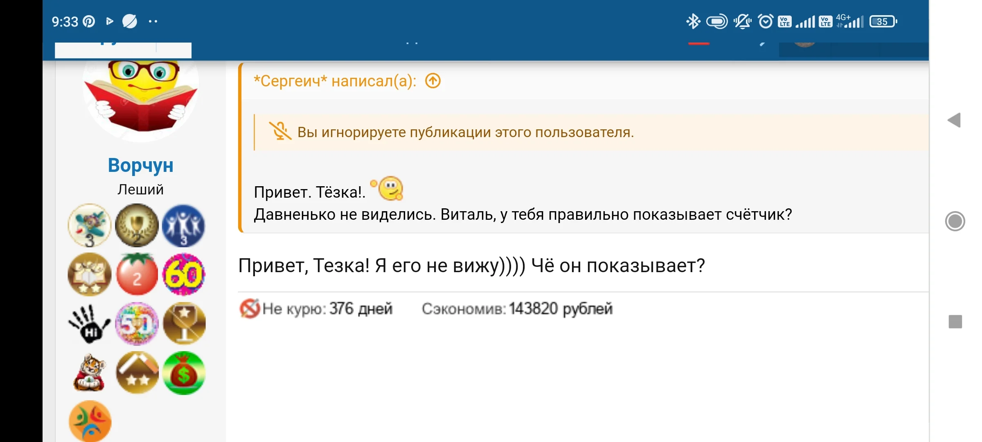Open the Ворчун user profile link
This screenshot has height=442, width=982.
click(x=140, y=165)
